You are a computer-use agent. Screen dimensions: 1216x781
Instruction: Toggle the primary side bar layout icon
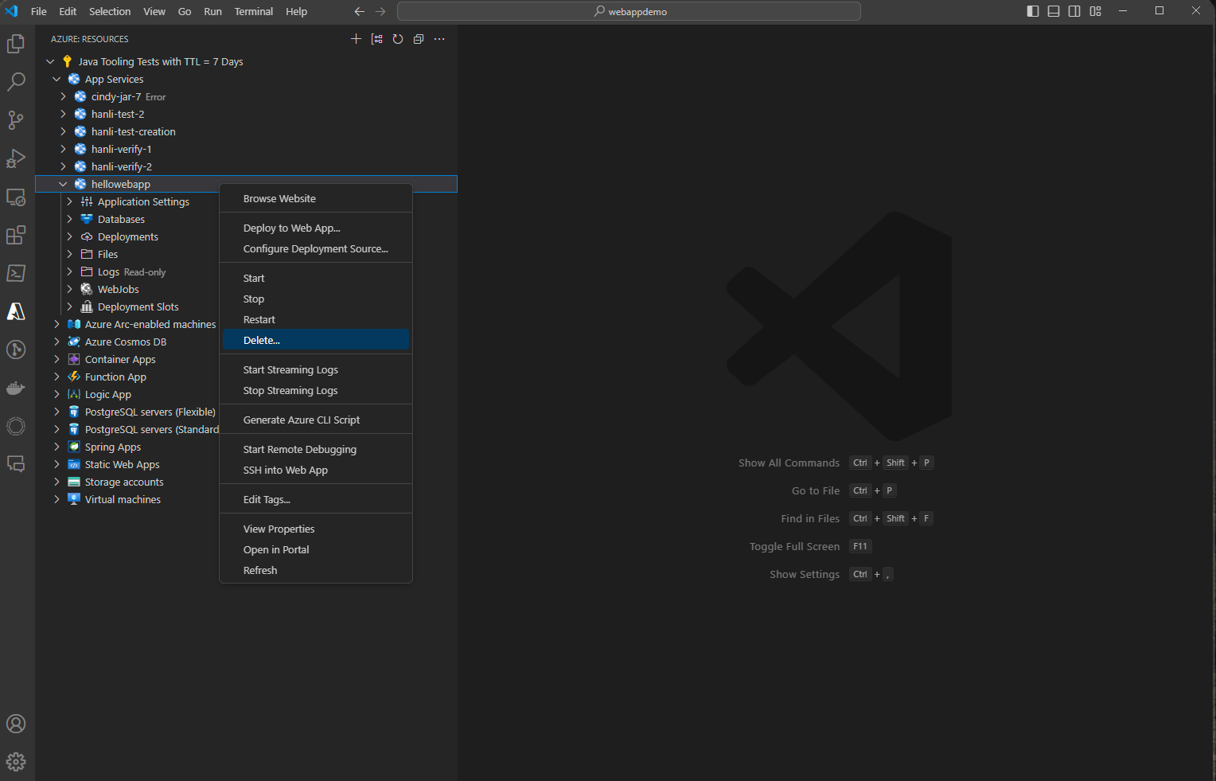tap(1033, 11)
